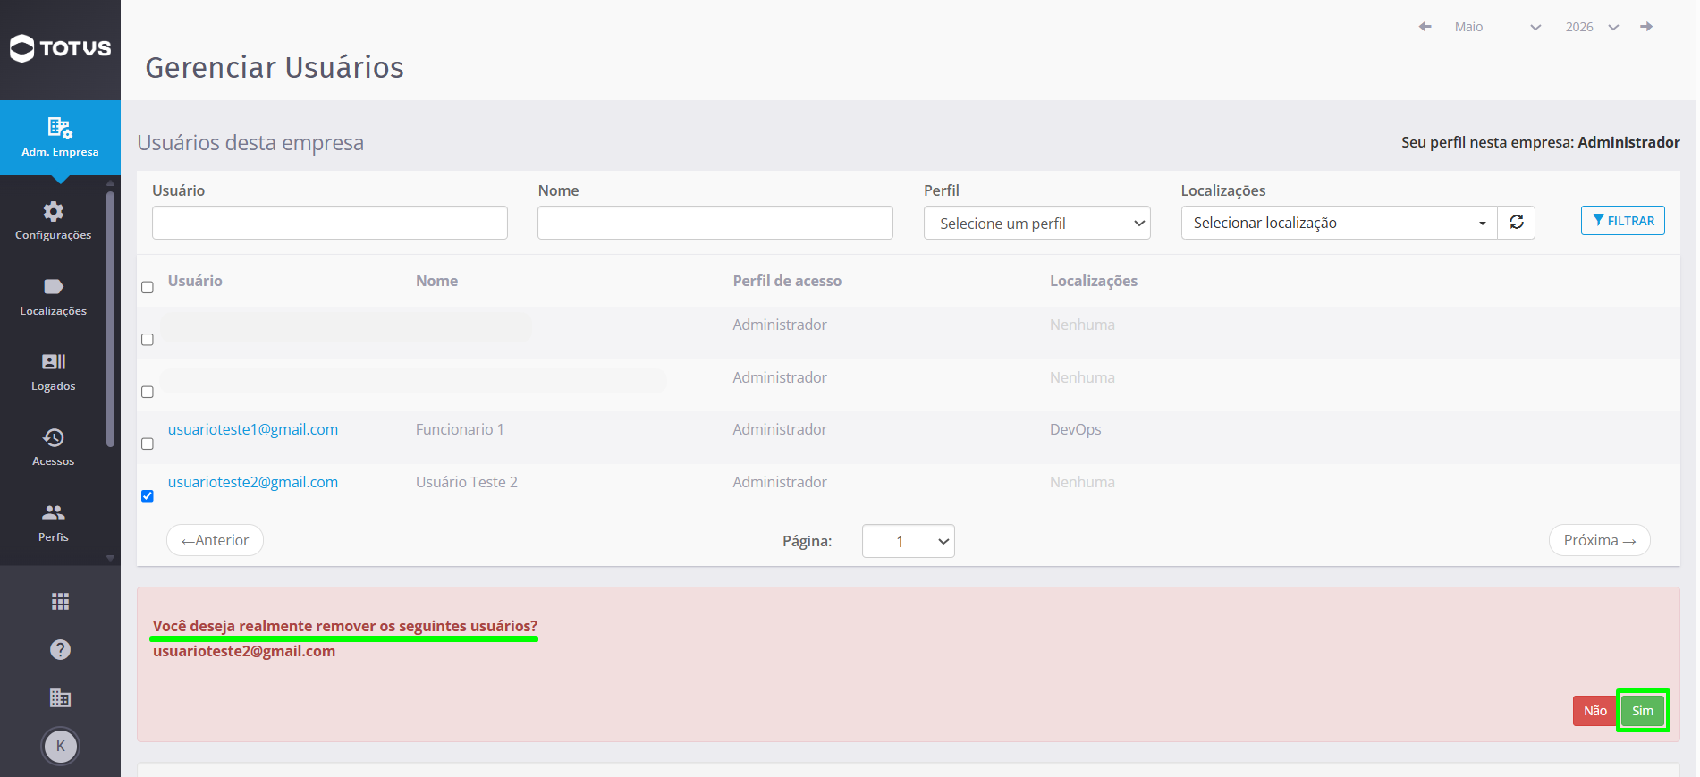Cancel removal with Não
Image resolution: width=1700 pixels, height=777 pixels.
(x=1595, y=711)
